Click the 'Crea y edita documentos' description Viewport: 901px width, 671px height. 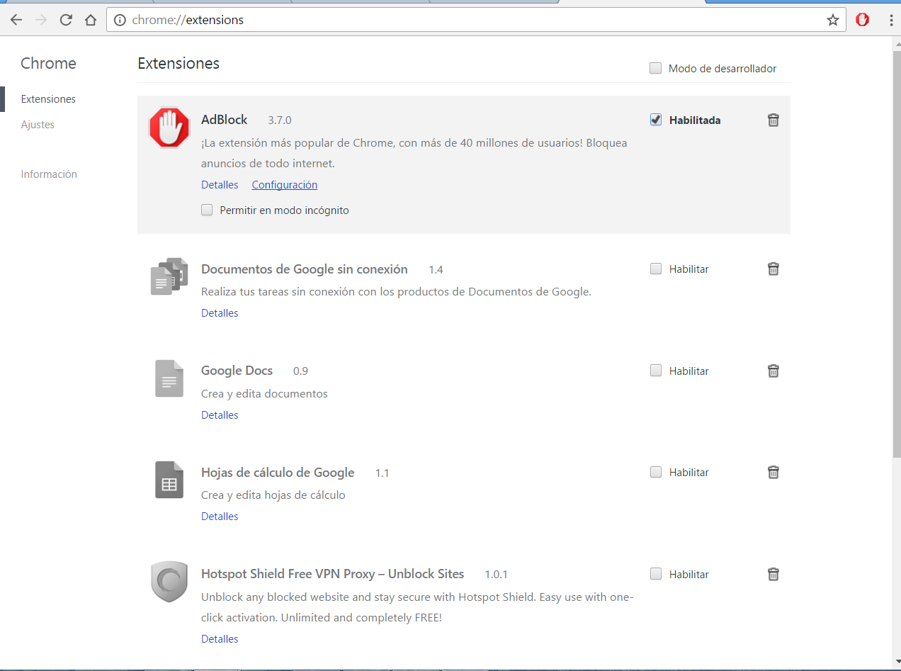264,393
